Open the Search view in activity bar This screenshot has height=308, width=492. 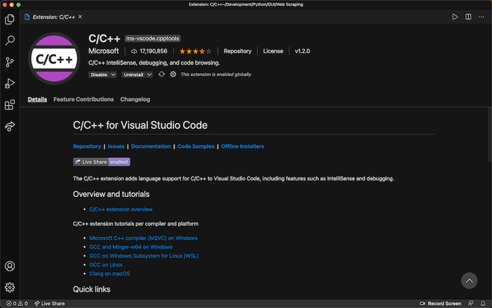click(x=10, y=40)
